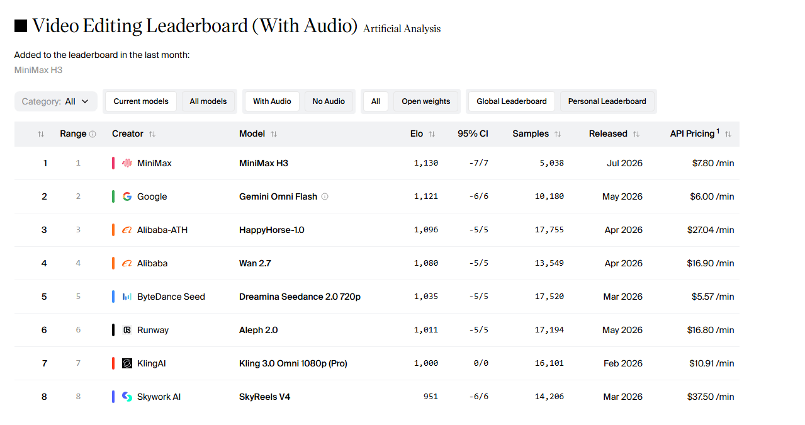
Task: Click the ByteDance Seed logo icon
Action: 127,297
